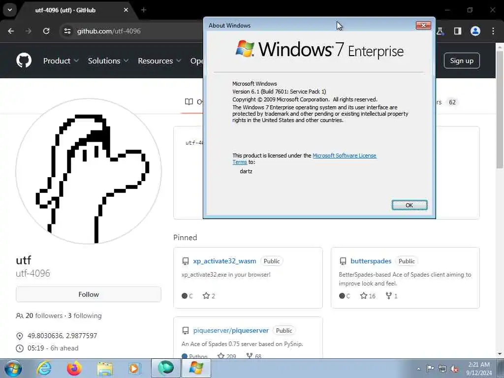The height and width of the screenshot is (378, 504).
Task: Click the Overview tab book icon
Action: (x=189, y=102)
